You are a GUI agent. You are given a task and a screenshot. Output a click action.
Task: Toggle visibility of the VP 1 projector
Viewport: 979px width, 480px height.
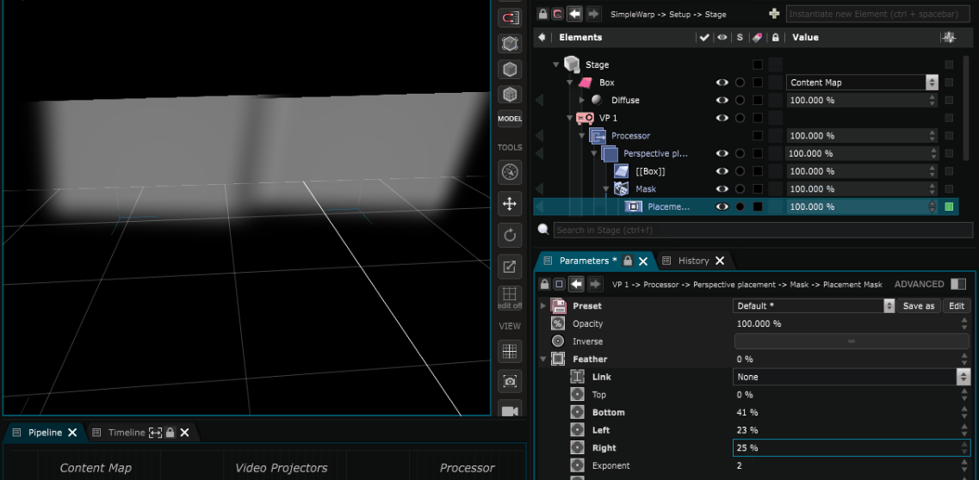[722, 118]
